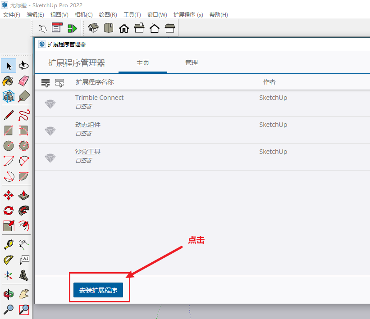Viewport: 370px width, 319px height.
Task: Switch to Iso house view
Action: [x=93, y=28]
